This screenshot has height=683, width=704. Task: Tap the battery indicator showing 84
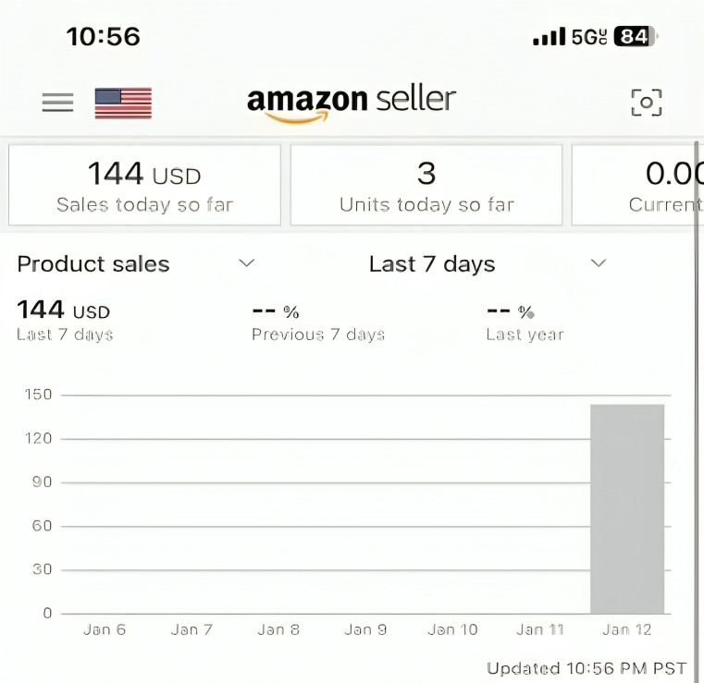click(636, 36)
